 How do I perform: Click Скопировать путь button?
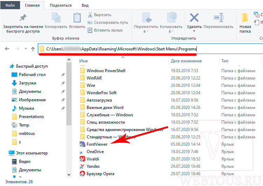click(108, 22)
